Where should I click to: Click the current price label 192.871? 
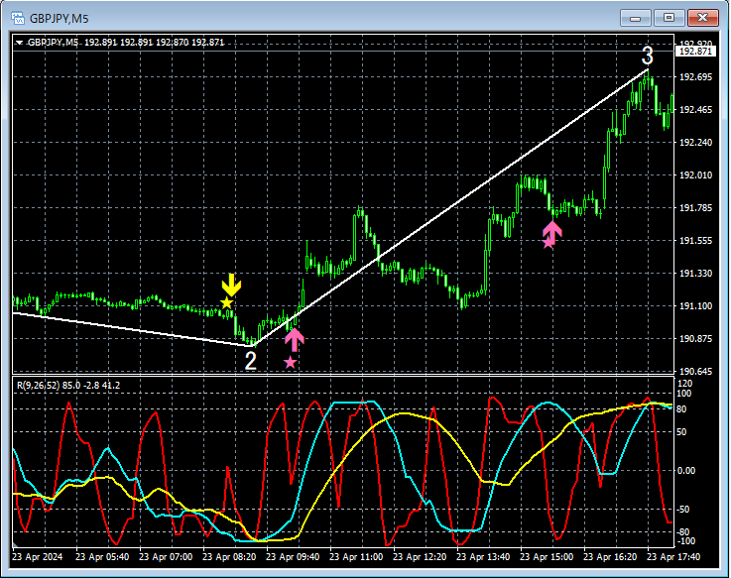point(695,52)
